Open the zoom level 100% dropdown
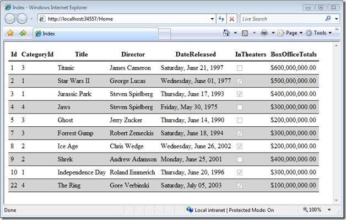The image size is (346, 220). [329, 210]
